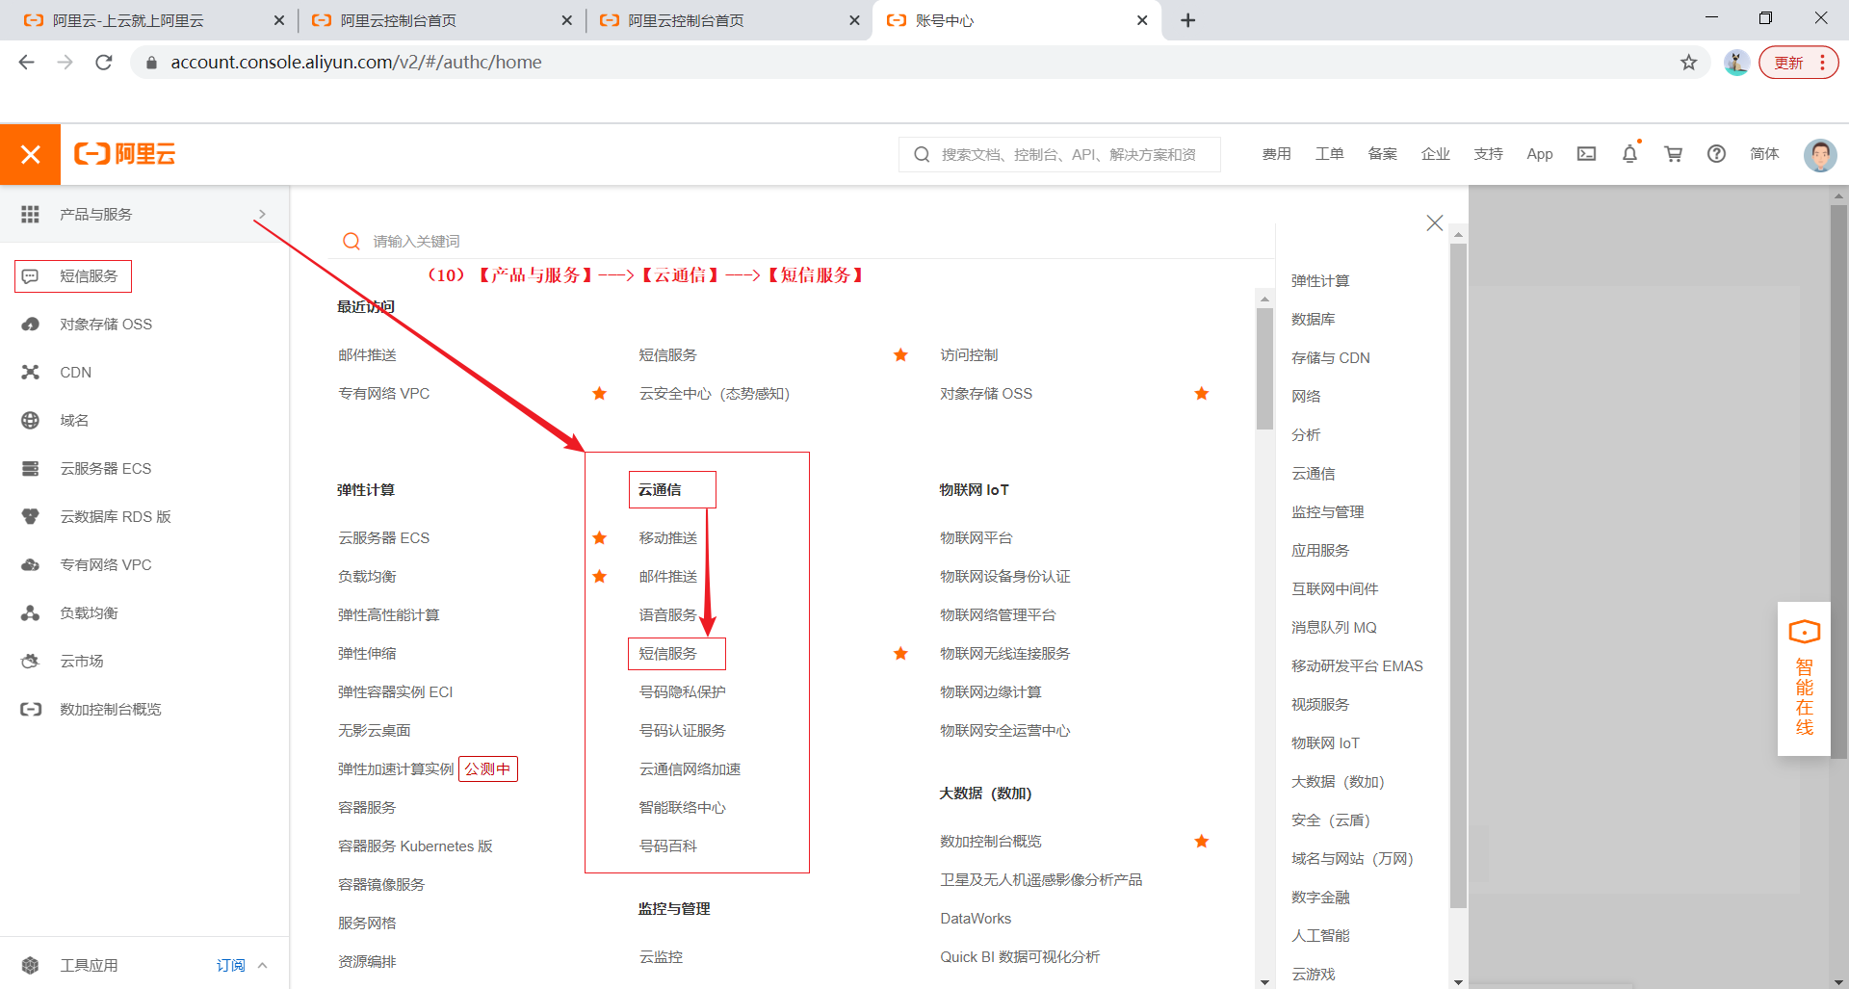Image resolution: width=1849 pixels, height=989 pixels.
Task: Open a new browser tab
Action: point(1187,20)
